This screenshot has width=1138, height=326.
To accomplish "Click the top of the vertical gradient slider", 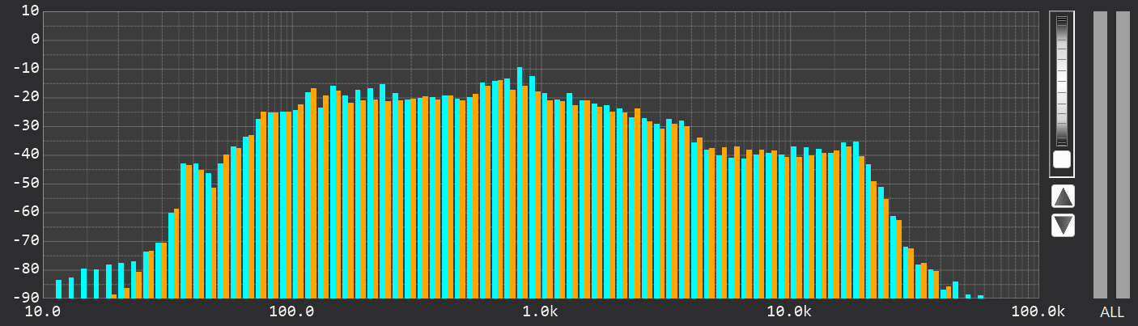I will click(1062, 19).
